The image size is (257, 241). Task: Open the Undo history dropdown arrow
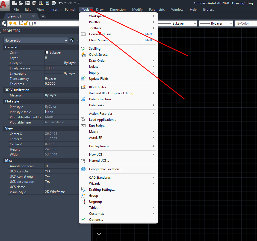click(65, 3)
